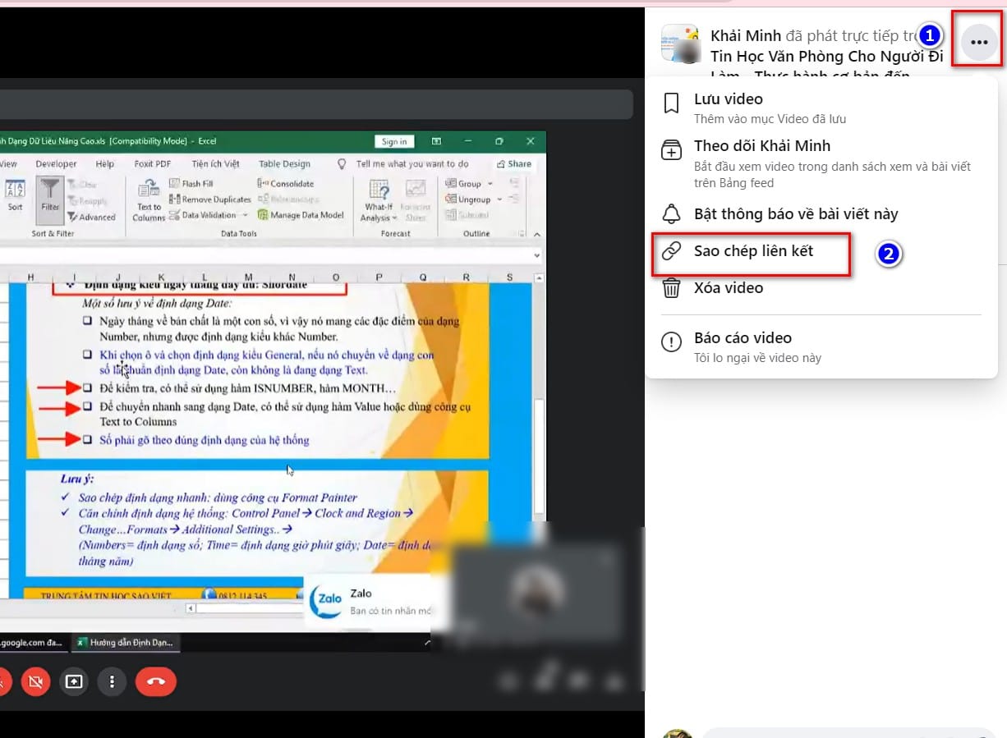Click the present screen button in meeting

74,681
